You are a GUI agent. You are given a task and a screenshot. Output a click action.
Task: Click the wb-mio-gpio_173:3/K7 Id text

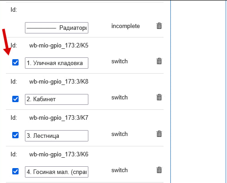pyautogui.click(x=59, y=118)
